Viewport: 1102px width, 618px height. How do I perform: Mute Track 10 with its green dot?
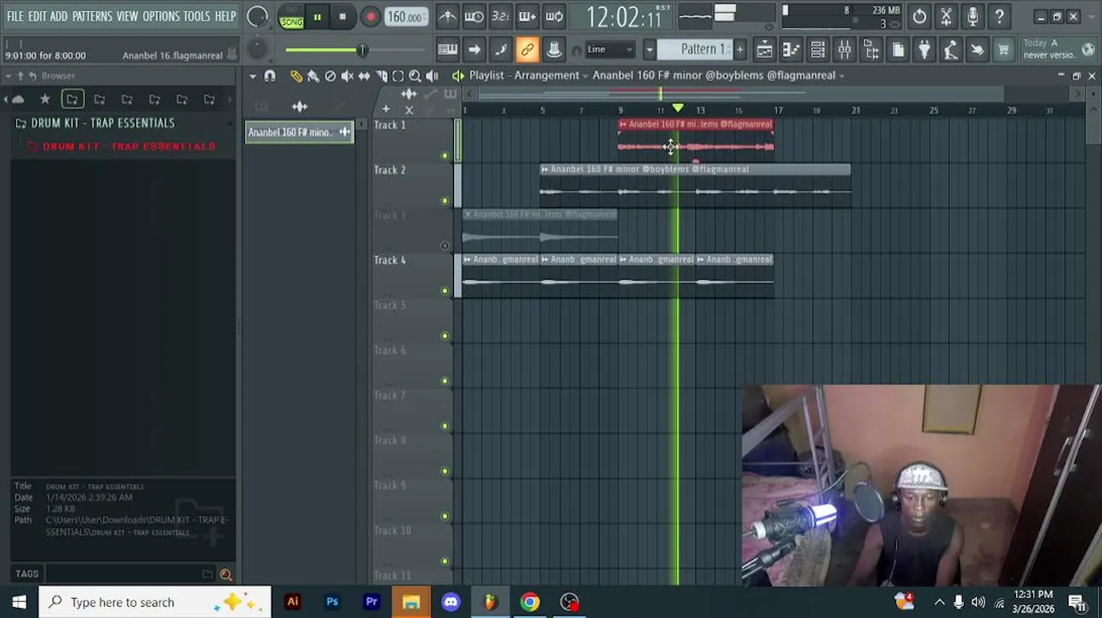point(445,561)
